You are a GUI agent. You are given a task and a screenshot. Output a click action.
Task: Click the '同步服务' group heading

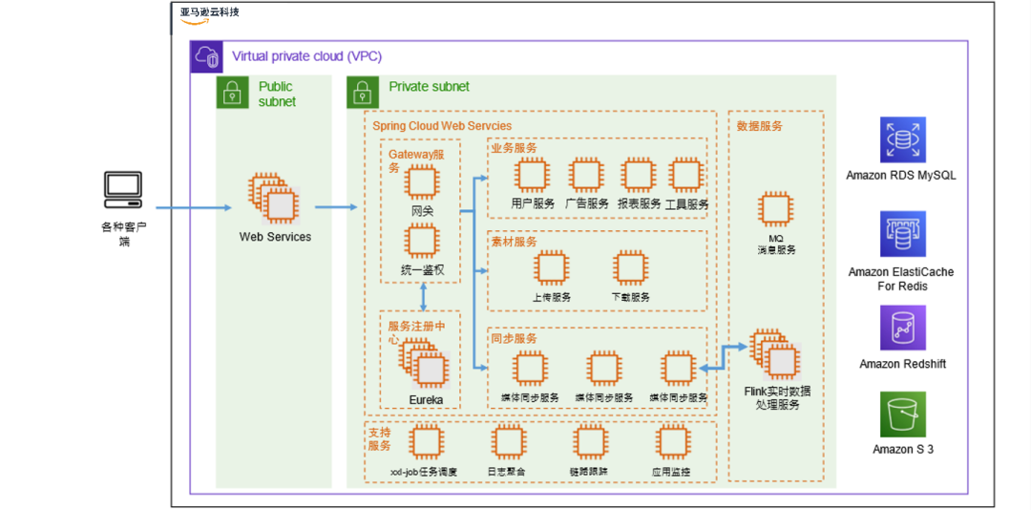point(515,338)
